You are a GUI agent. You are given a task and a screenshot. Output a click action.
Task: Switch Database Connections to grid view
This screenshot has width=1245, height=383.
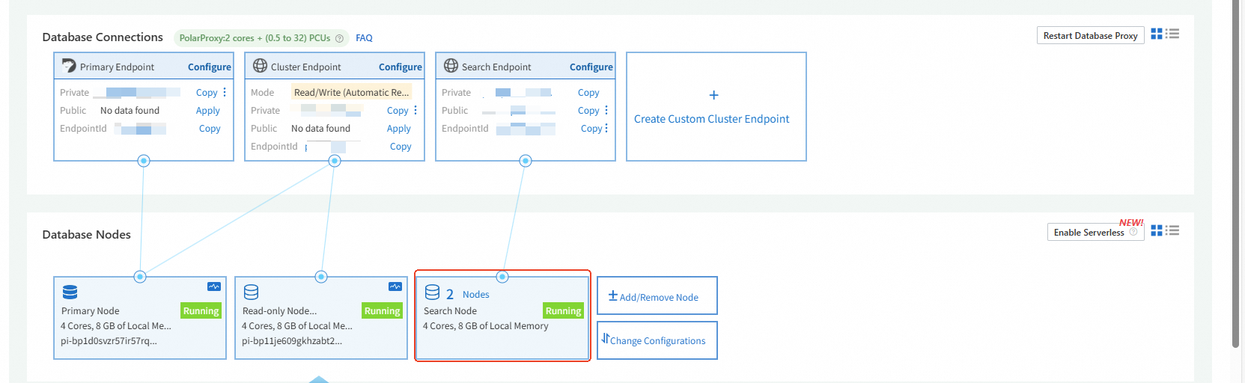click(x=1157, y=34)
